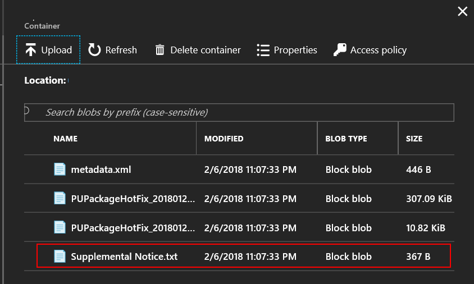Select the Supplemental Notice.txt blob name

point(124,256)
